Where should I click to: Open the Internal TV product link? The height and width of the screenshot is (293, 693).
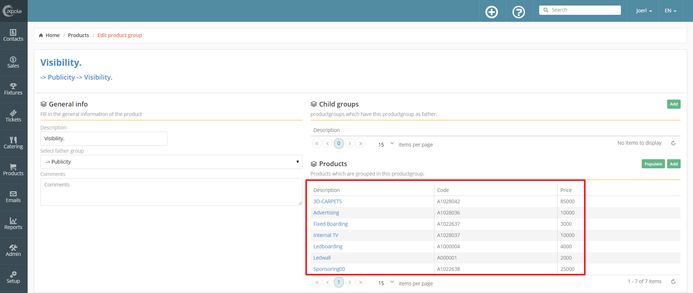(x=326, y=235)
